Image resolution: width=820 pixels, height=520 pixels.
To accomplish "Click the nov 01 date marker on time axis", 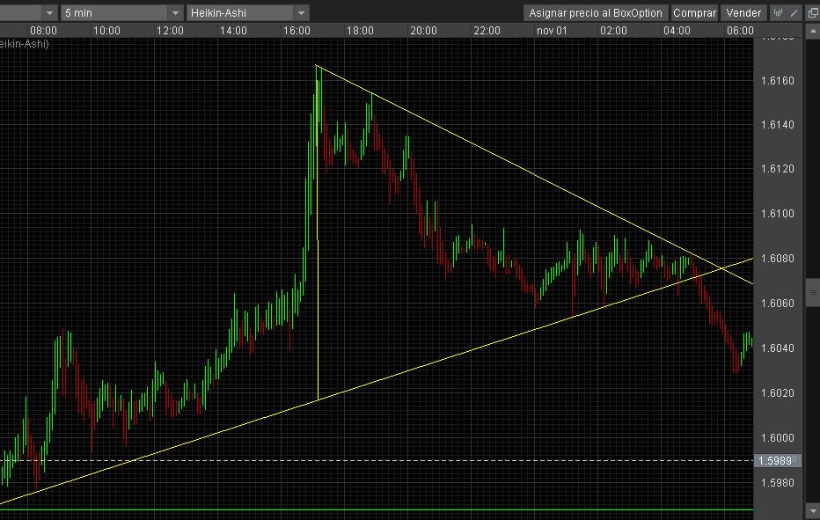I will coord(550,30).
